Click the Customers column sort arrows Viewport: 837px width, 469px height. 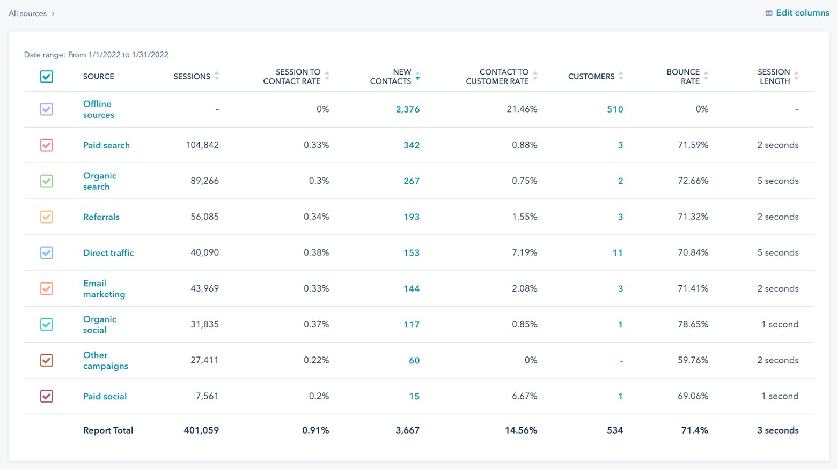621,76
